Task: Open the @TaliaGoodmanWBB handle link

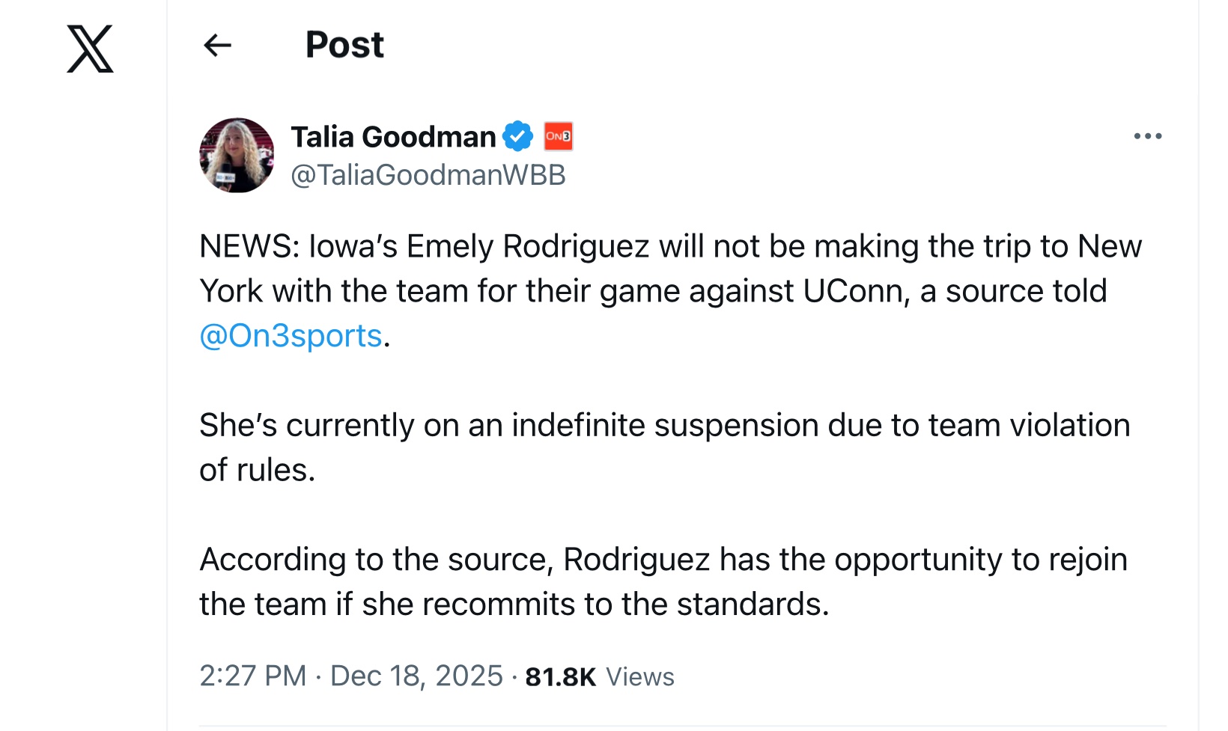Action: pyautogui.click(x=428, y=175)
